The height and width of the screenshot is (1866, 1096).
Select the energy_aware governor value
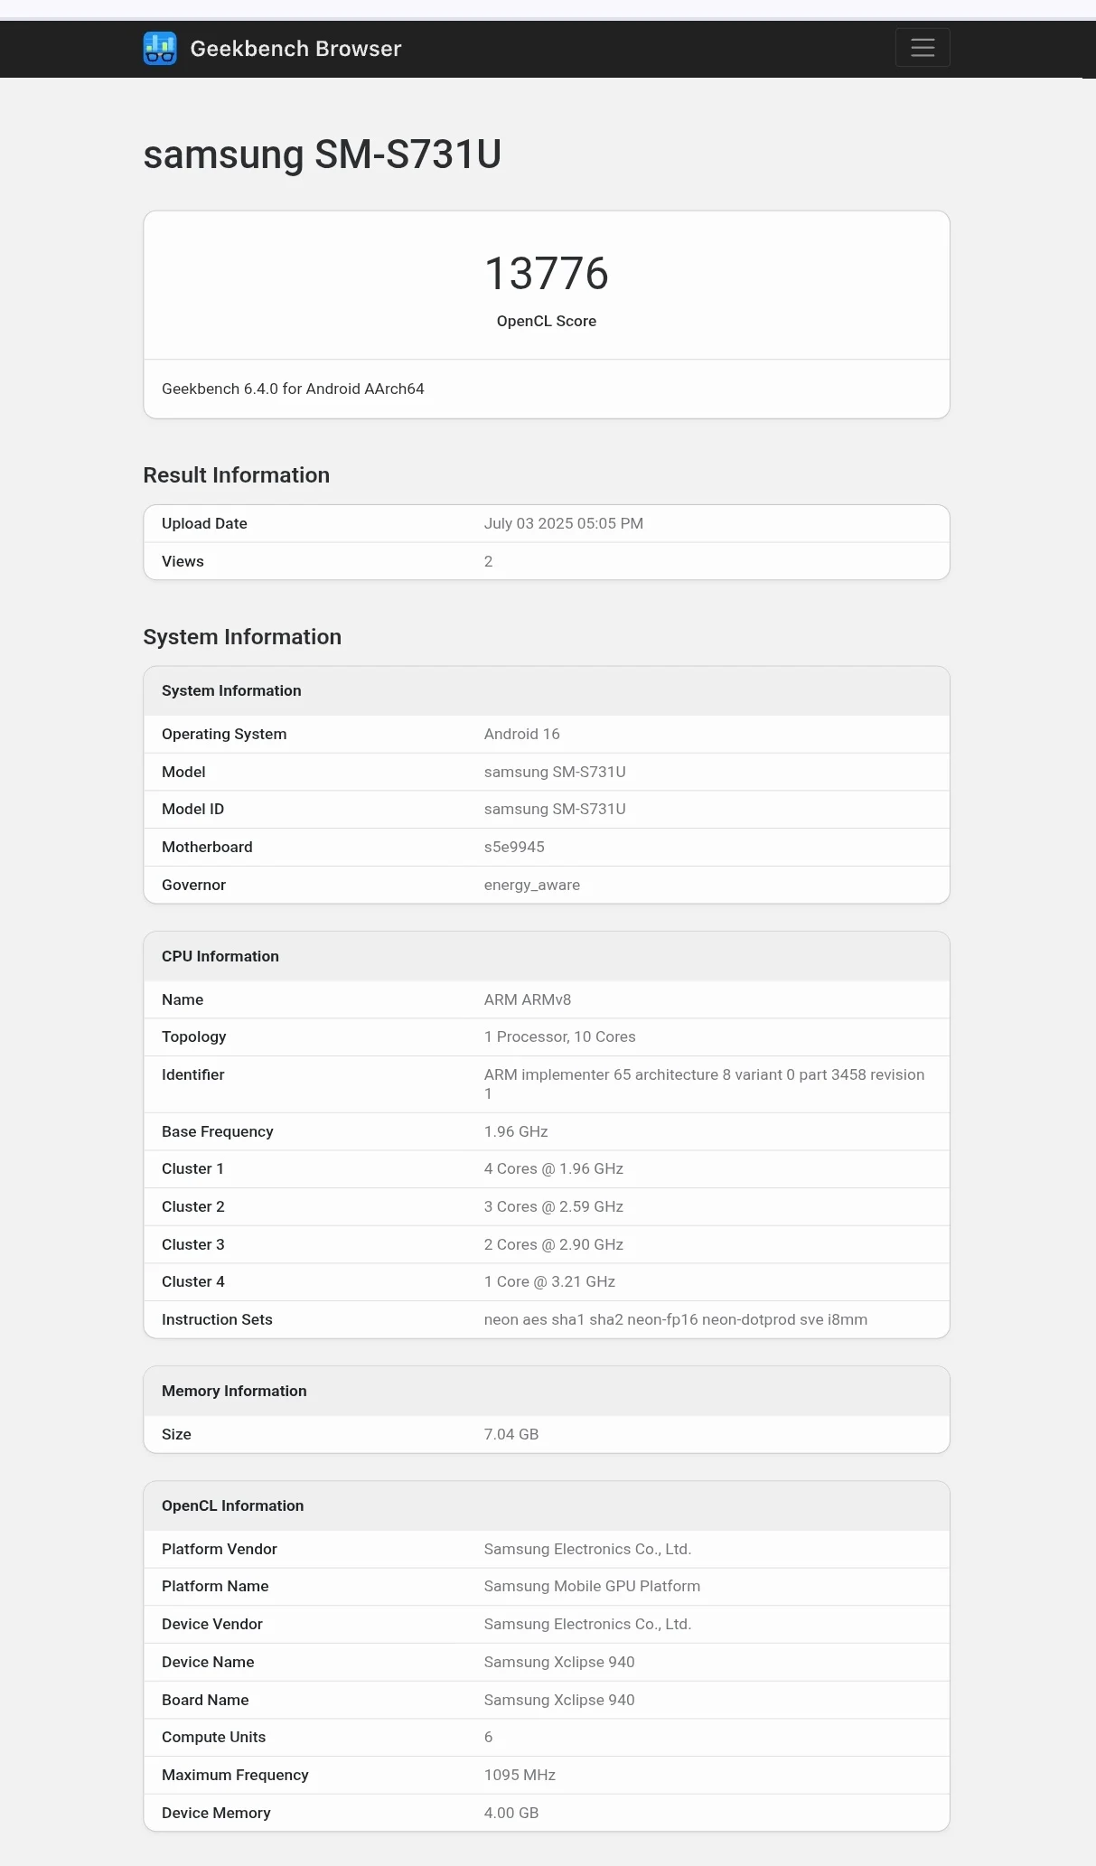tap(531, 885)
